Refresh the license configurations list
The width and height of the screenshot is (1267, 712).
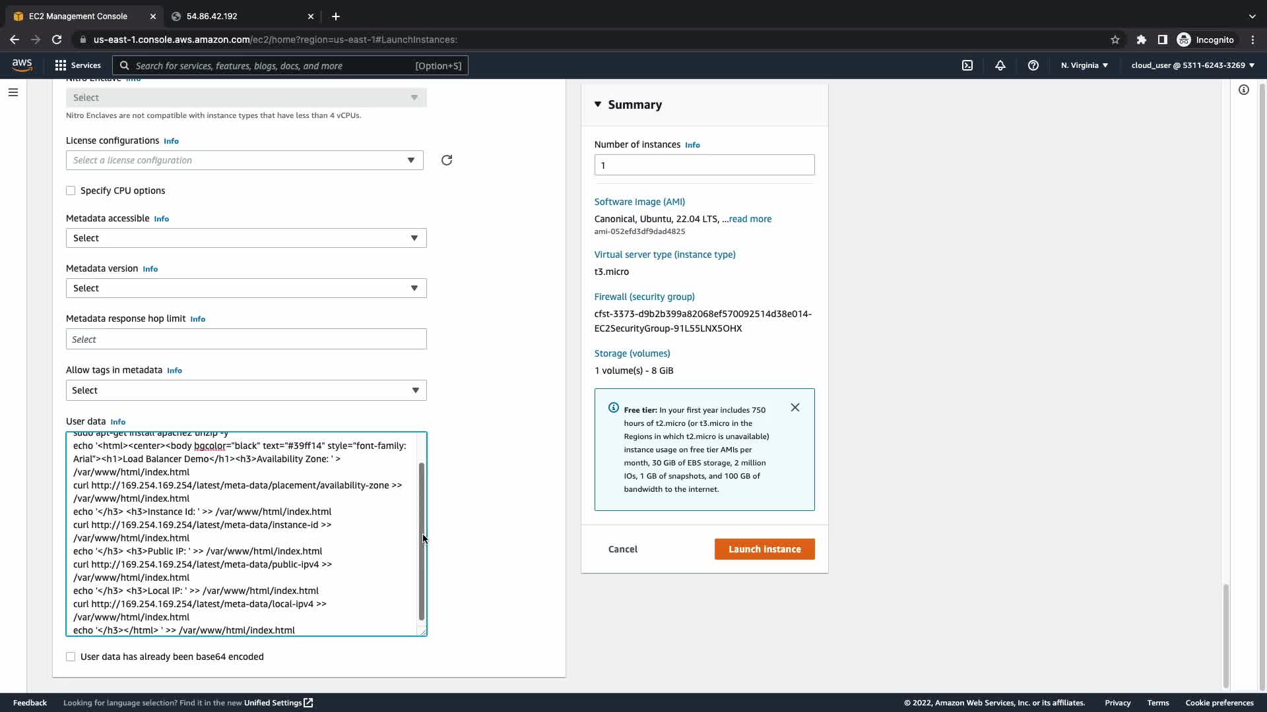[x=447, y=160]
